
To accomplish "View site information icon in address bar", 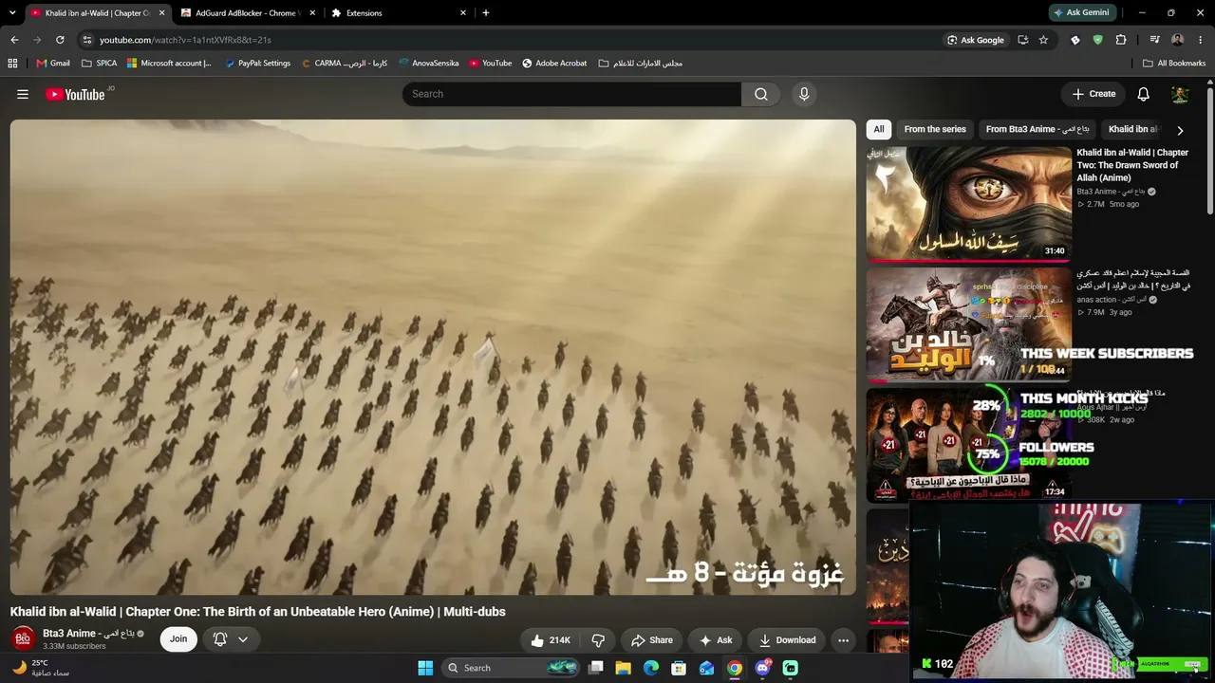I will click(87, 40).
